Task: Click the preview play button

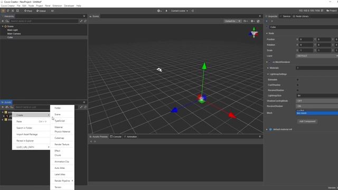Action: 166,11
